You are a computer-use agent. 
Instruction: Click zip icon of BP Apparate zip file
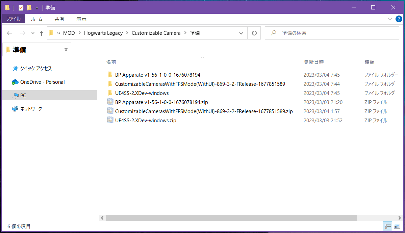click(x=110, y=102)
